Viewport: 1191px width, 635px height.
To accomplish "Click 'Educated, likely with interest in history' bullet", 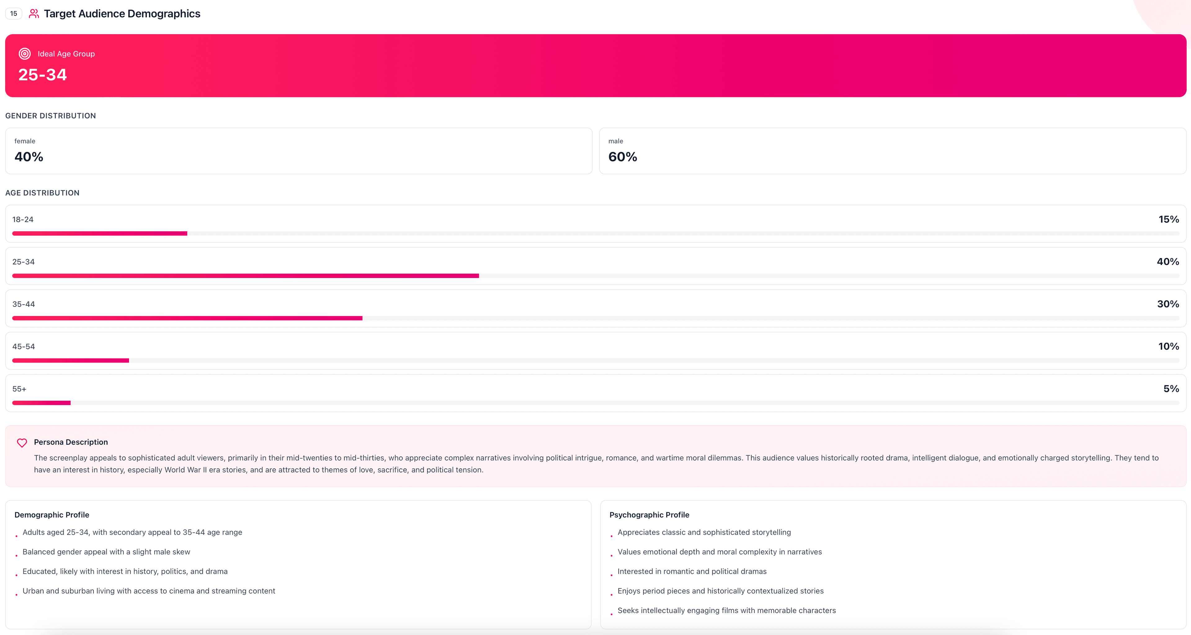I will coord(125,572).
